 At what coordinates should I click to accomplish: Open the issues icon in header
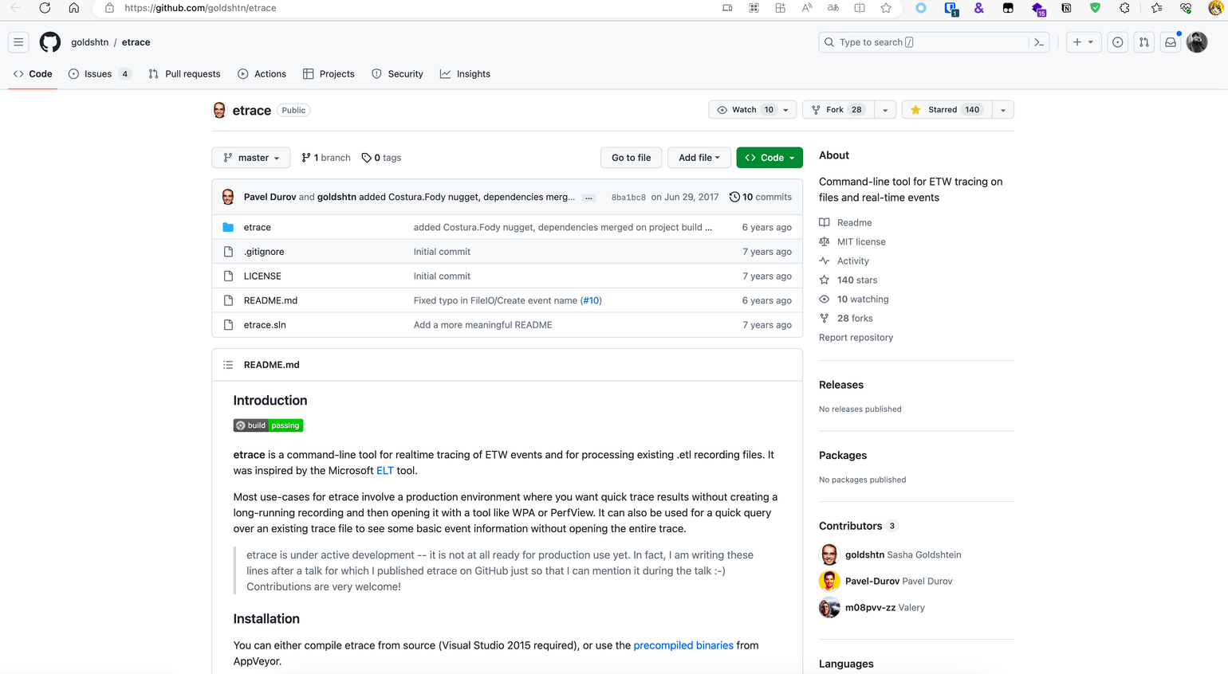[1118, 42]
